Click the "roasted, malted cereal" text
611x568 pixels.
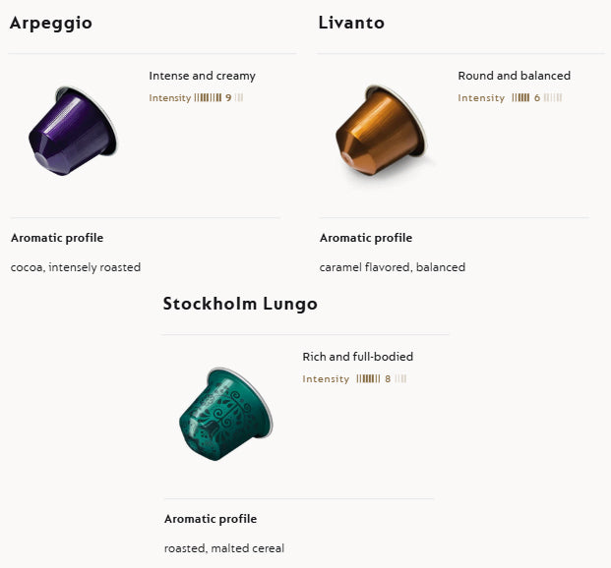click(x=224, y=548)
